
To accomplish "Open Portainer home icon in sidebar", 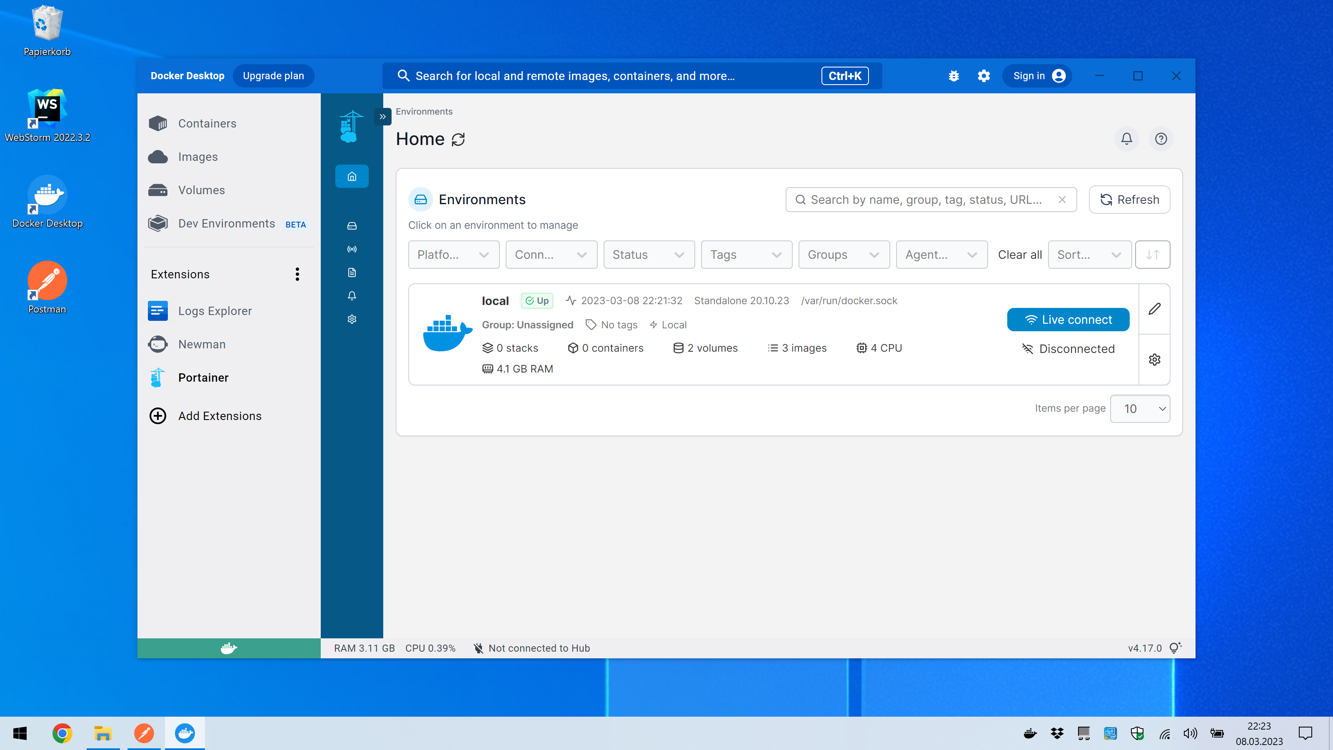I will 351,177.
